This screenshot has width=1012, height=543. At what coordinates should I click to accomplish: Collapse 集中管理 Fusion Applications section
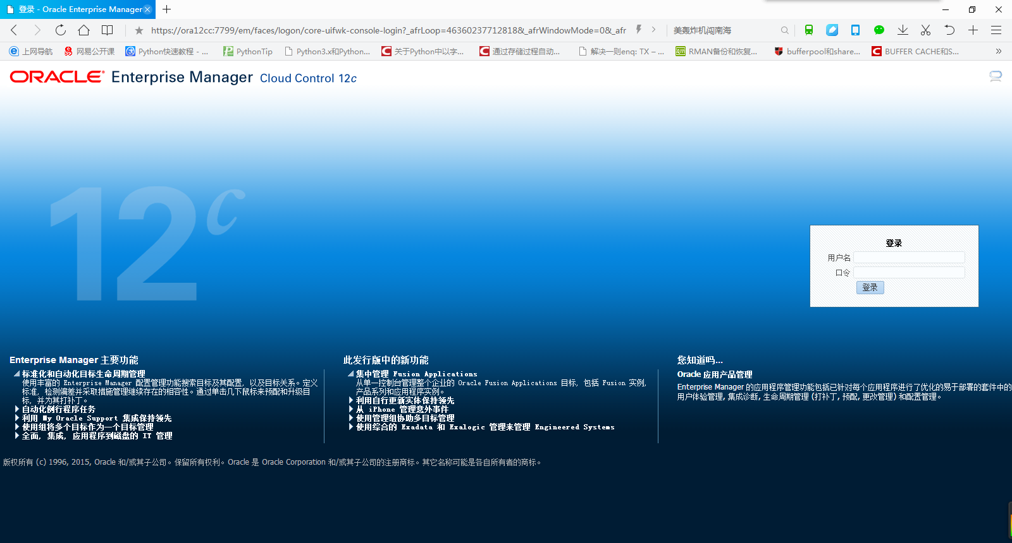(351, 374)
